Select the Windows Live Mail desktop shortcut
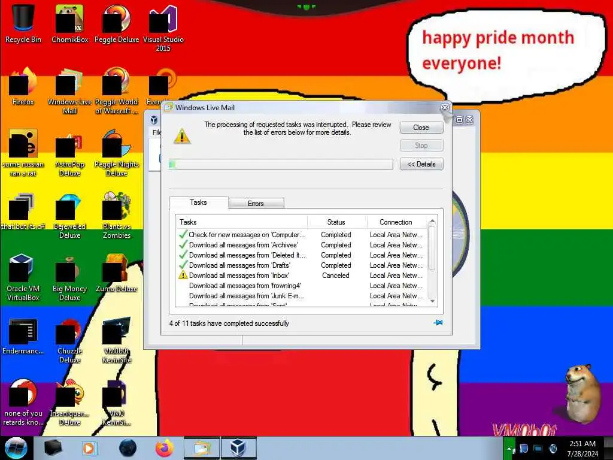Image resolution: width=613 pixels, height=460 pixels. click(69, 91)
